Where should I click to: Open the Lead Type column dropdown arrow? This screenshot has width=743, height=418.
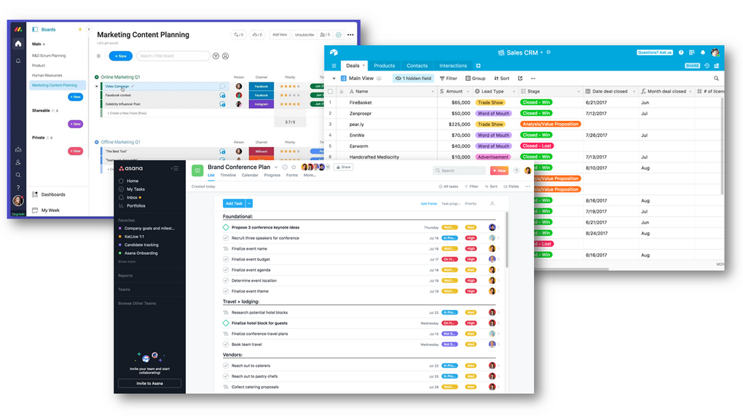514,92
